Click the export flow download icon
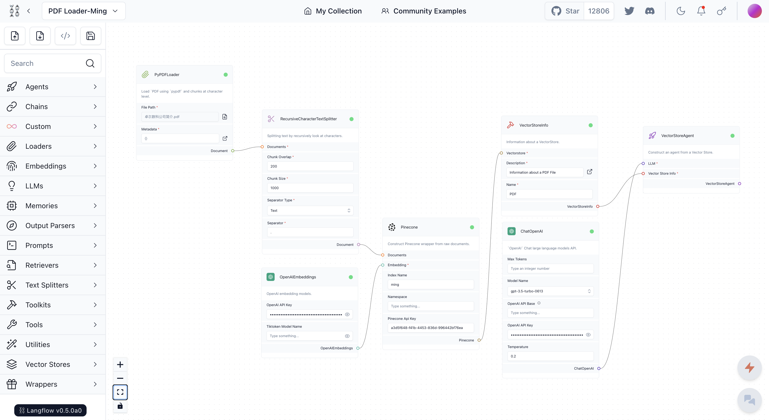Image resolution: width=769 pixels, height=420 pixels. pos(40,36)
